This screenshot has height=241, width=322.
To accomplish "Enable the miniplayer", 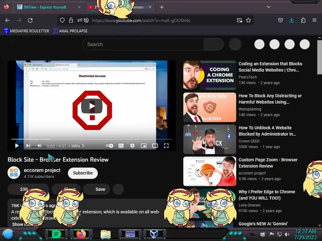I will tap(143, 146).
